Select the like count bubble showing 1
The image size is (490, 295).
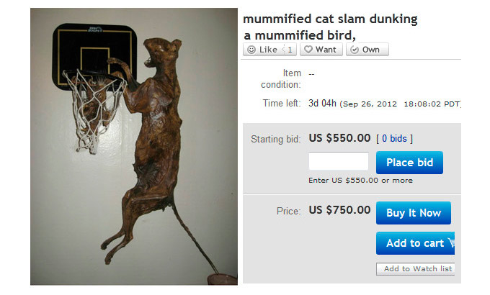coord(289,50)
